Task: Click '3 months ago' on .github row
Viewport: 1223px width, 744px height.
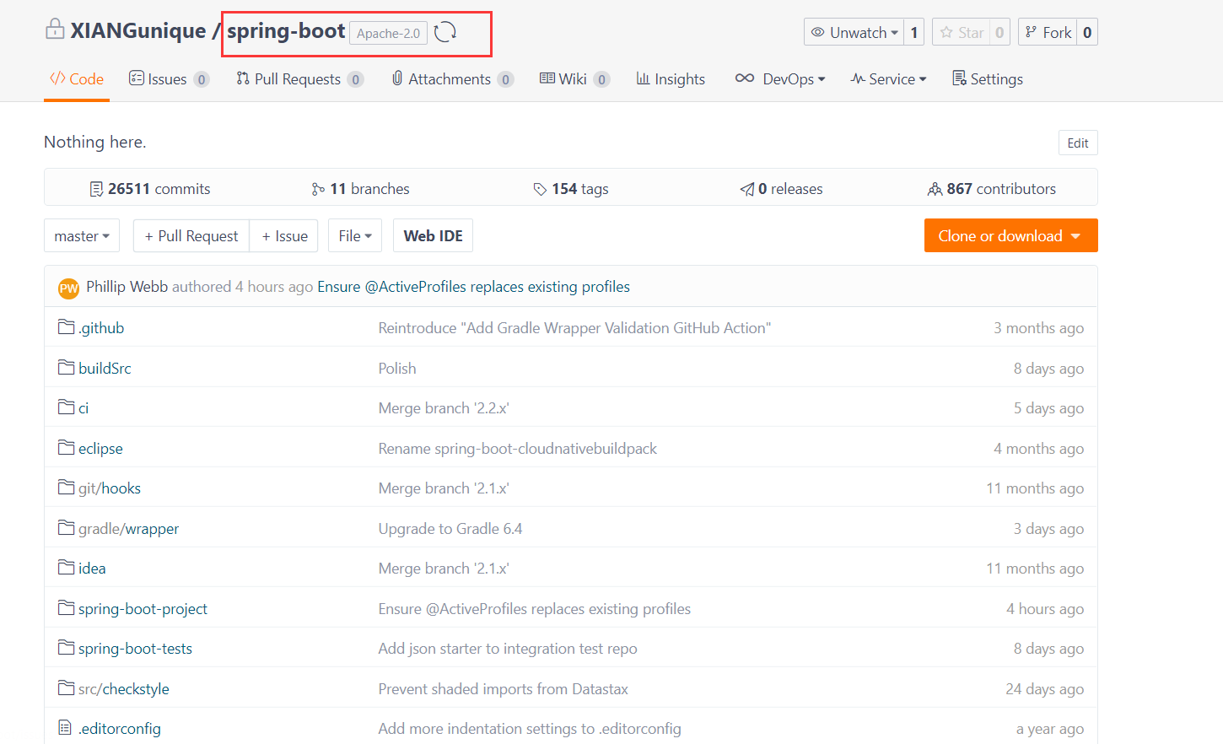Action: pos(1038,327)
